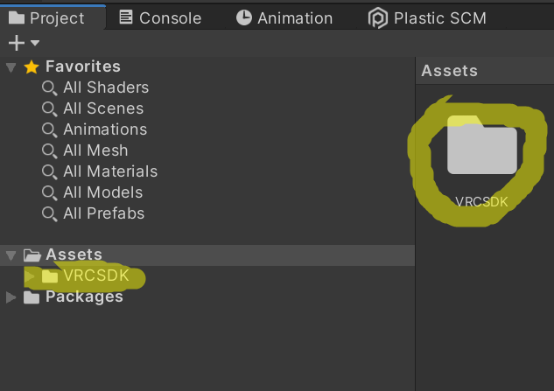Click the Animations search icon
Screen dimensions: 554x391
pyautogui.click(x=50, y=129)
